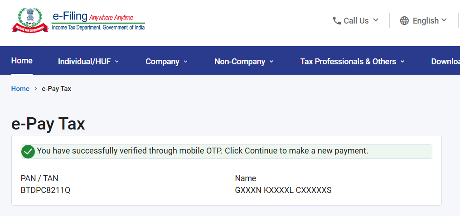The image size is (460, 216).
Task: Click the green success checkmark icon
Action: pos(28,152)
